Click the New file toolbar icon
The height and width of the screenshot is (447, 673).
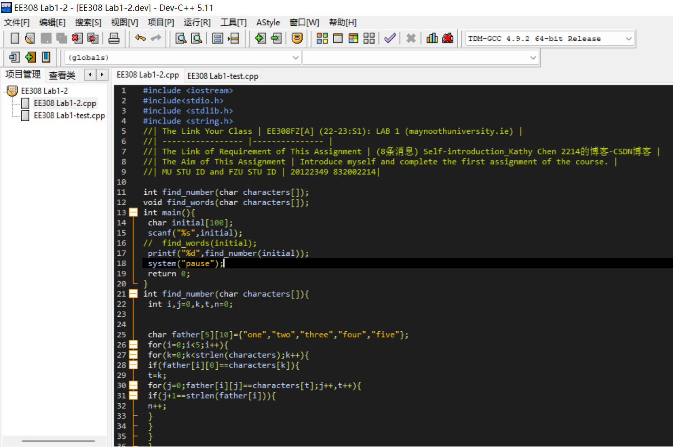pos(14,38)
